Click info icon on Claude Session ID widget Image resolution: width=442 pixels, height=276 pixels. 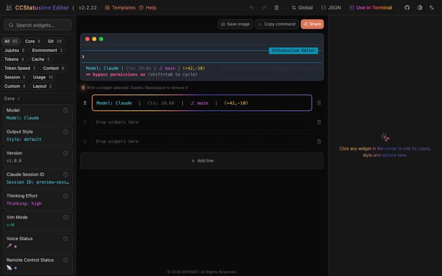pyautogui.click(x=65, y=174)
